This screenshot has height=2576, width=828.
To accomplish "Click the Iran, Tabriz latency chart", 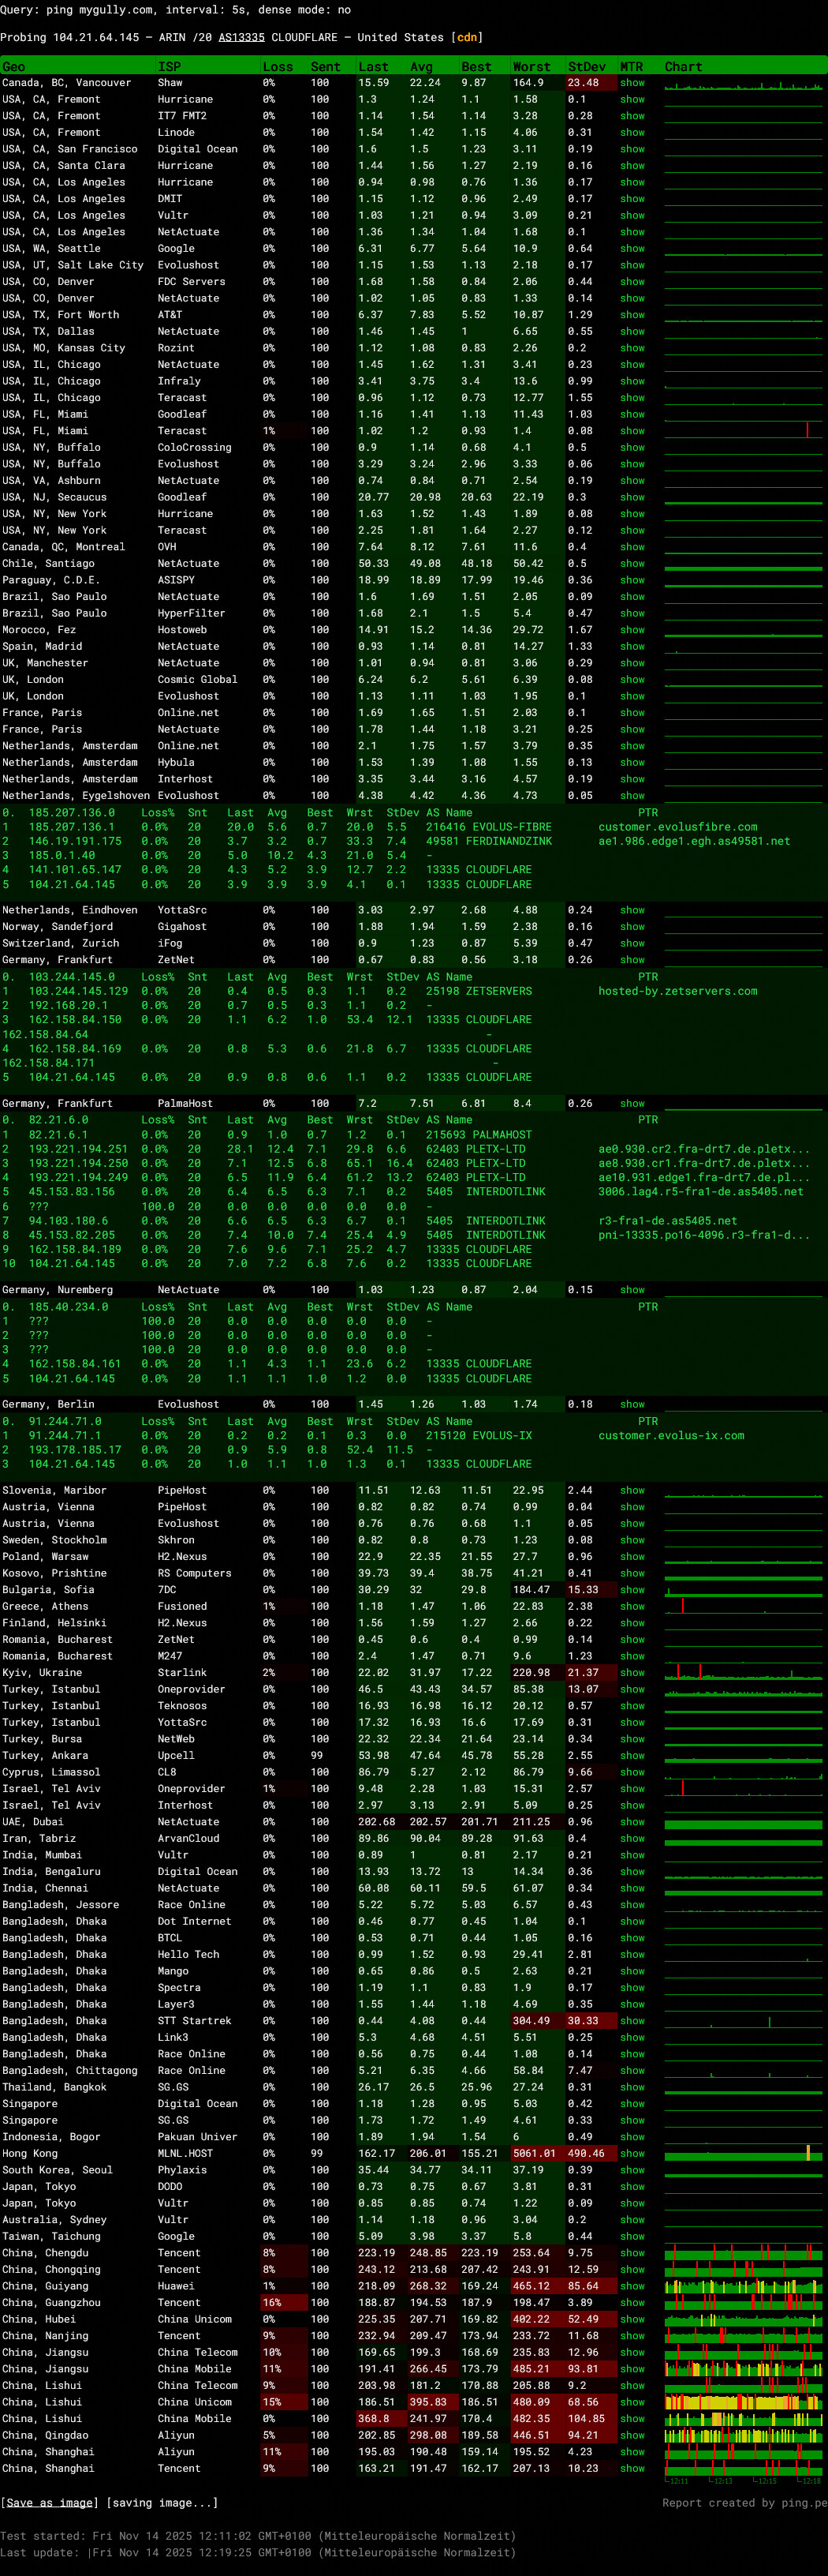I will click(x=743, y=1838).
